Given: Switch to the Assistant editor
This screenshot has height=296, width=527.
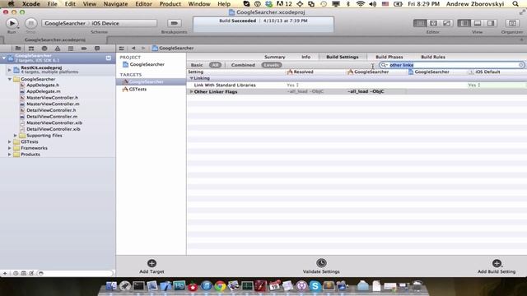Looking at the screenshot, I should [x=433, y=23].
